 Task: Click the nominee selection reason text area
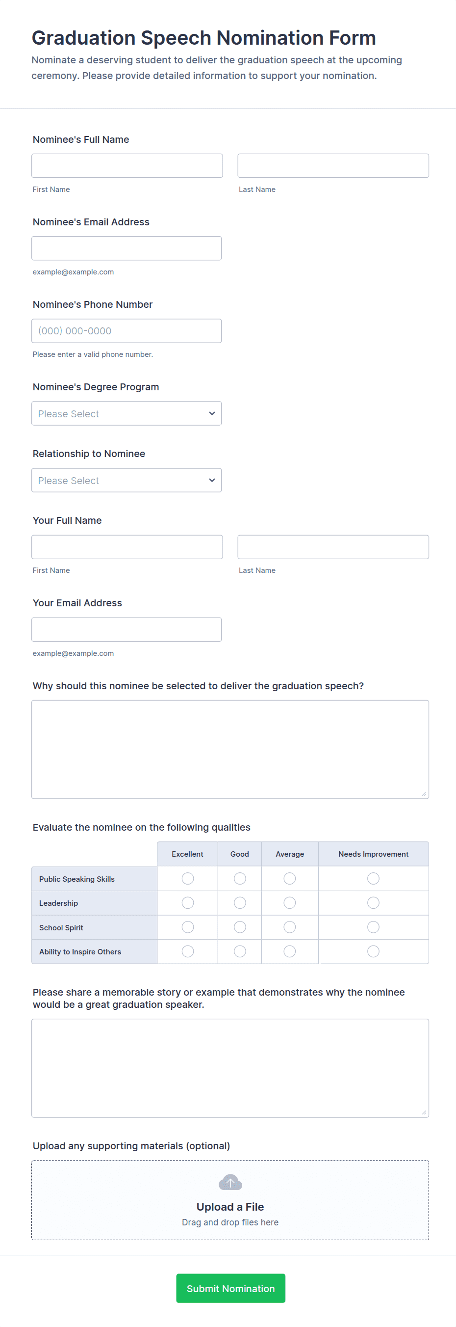click(230, 749)
